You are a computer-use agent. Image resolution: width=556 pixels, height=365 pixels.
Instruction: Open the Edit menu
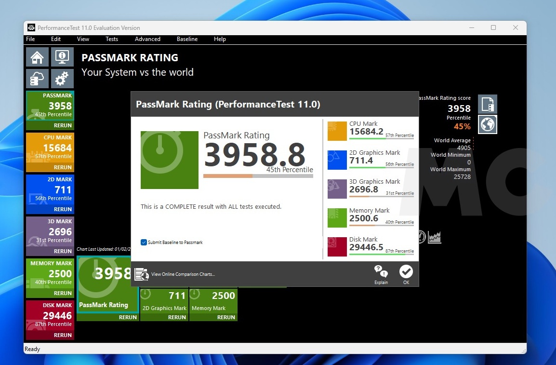click(56, 39)
